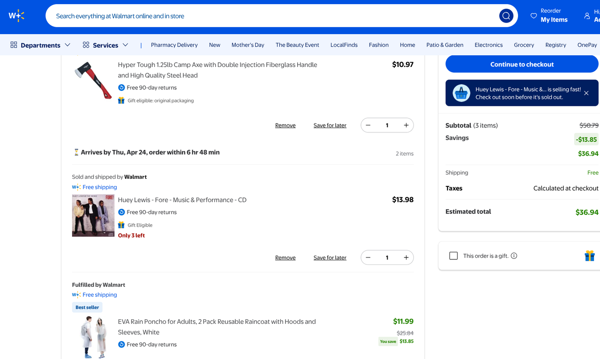Expand the Services dropdown chevron
The image size is (600, 359).
point(125,45)
